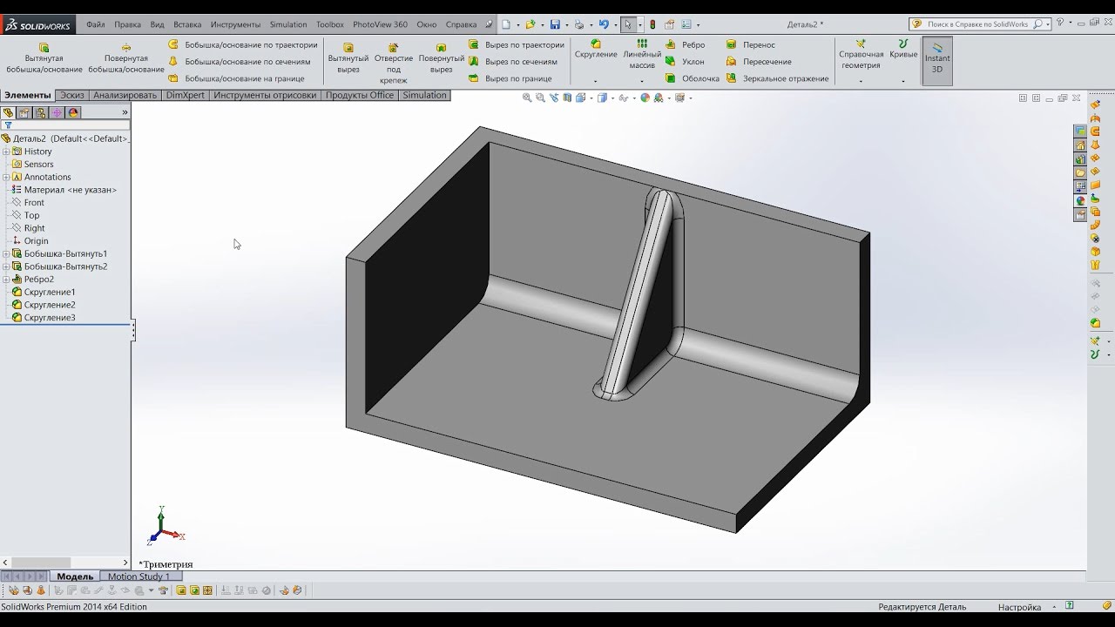Select the Уклон draft tool
Viewport: 1115px width, 627px height.
[685, 62]
